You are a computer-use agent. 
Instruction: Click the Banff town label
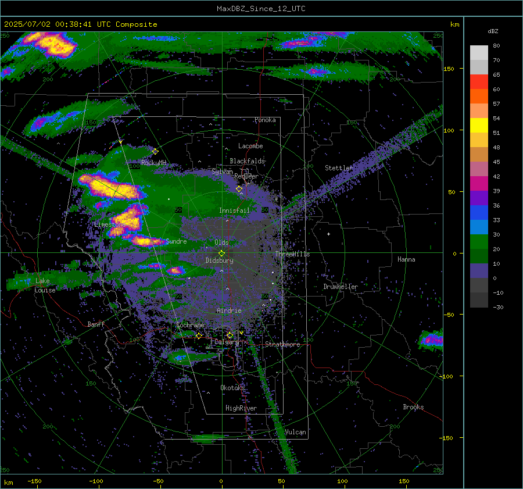96,324
